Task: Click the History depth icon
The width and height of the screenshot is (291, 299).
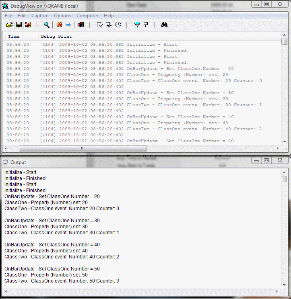Action: coord(109,25)
